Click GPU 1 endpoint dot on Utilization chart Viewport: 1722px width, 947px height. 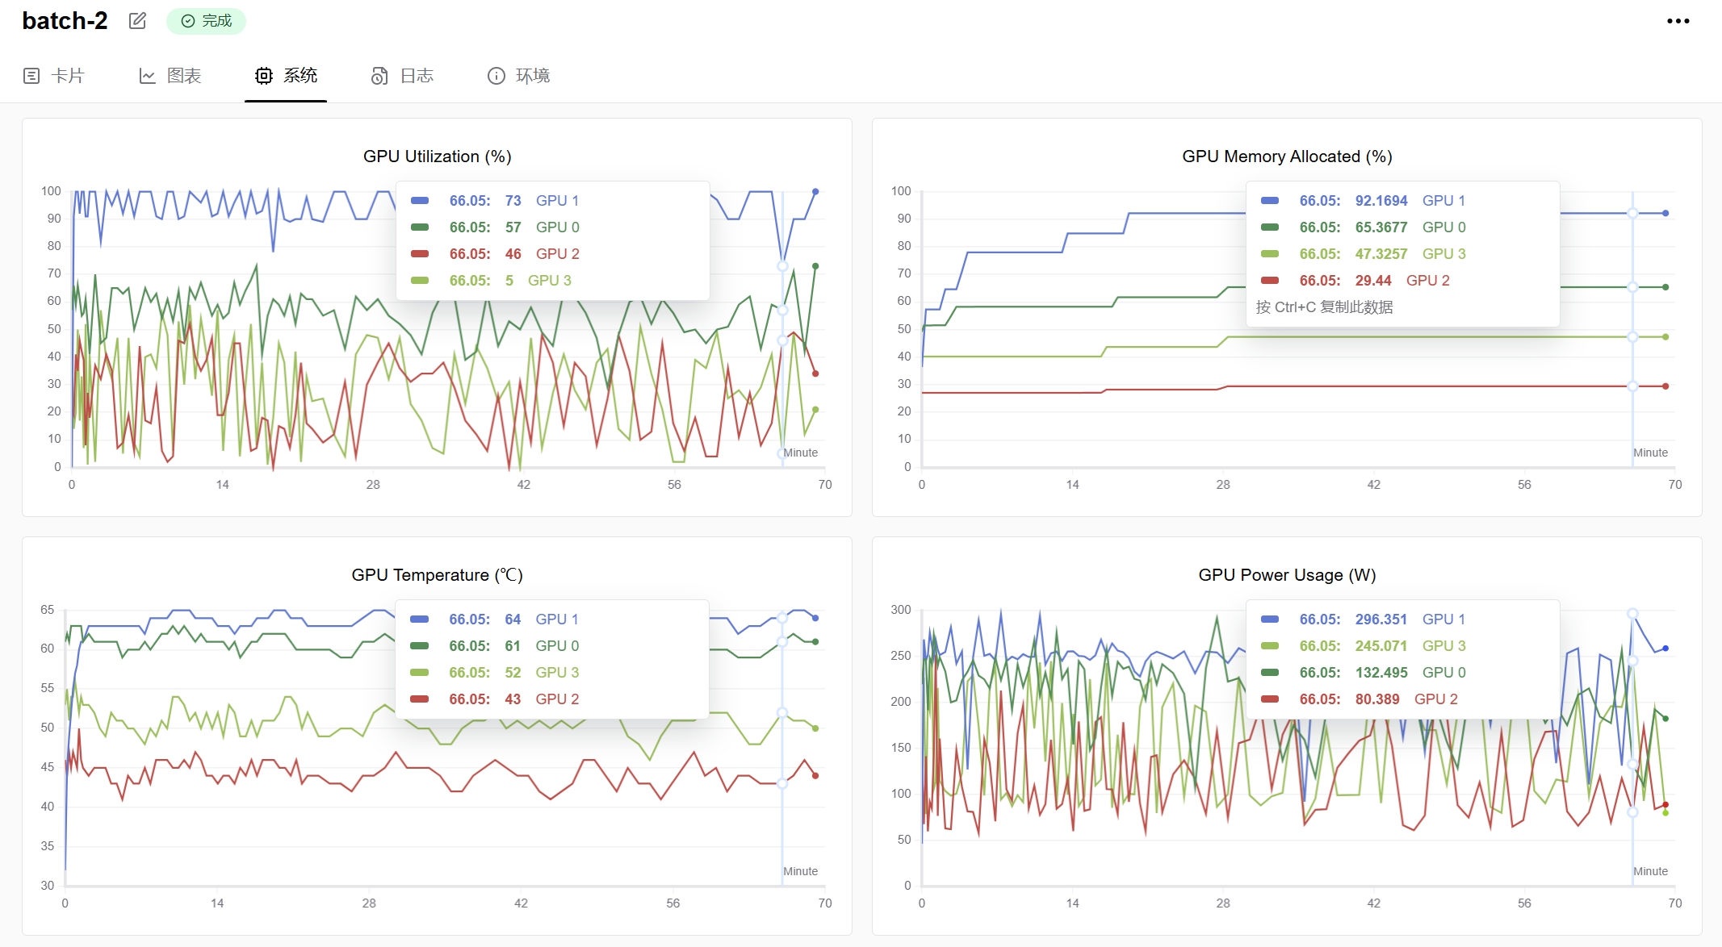(815, 192)
